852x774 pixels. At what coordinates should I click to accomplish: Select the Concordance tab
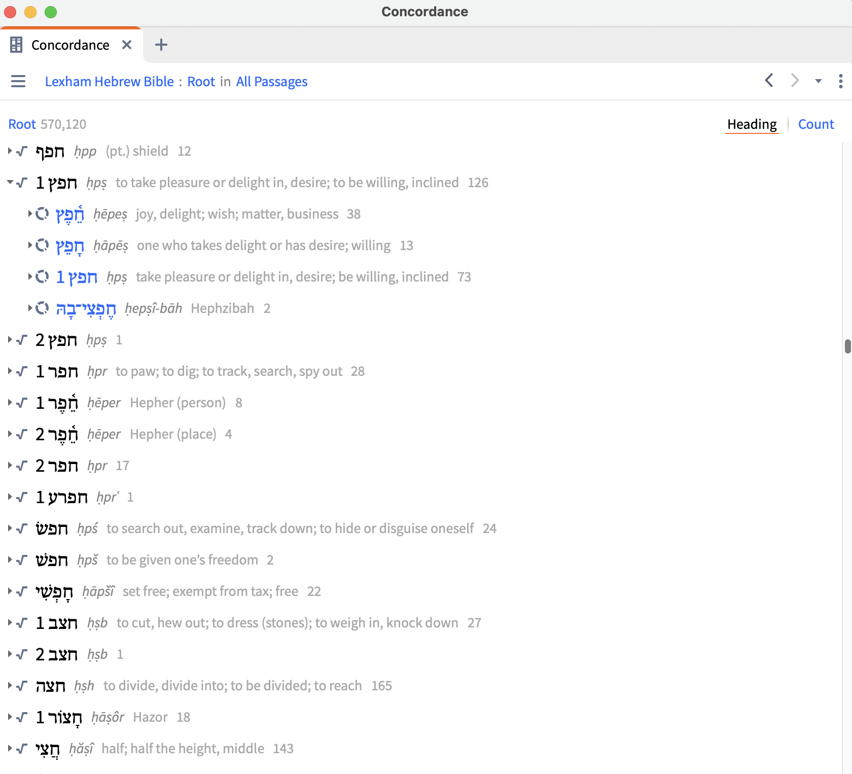tap(70, 45)
